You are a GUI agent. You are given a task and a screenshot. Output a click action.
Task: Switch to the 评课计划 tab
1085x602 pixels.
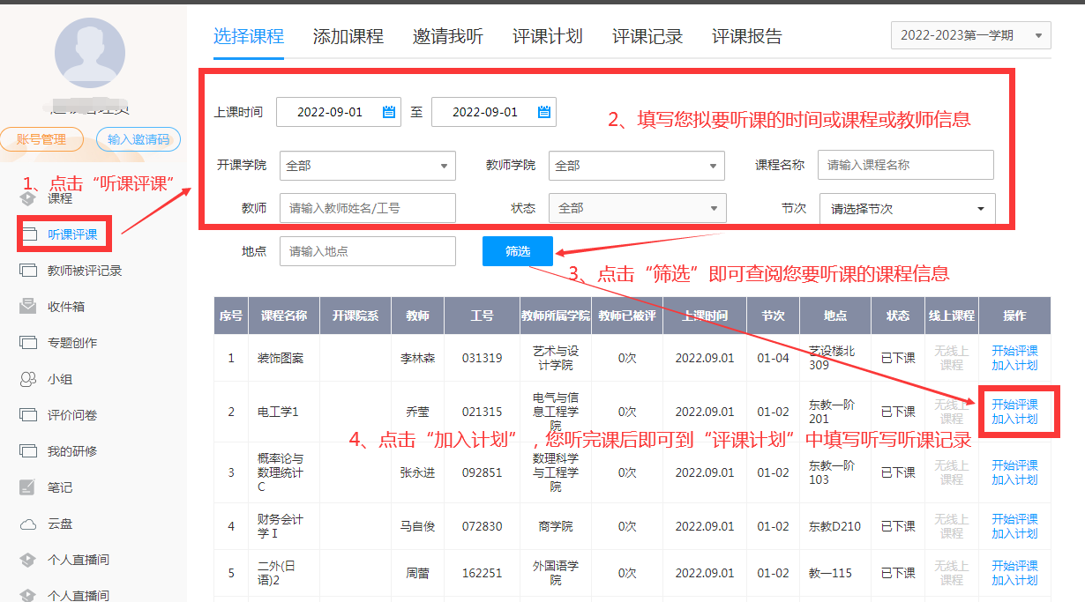pyautogui.click(x=548, y=36)
